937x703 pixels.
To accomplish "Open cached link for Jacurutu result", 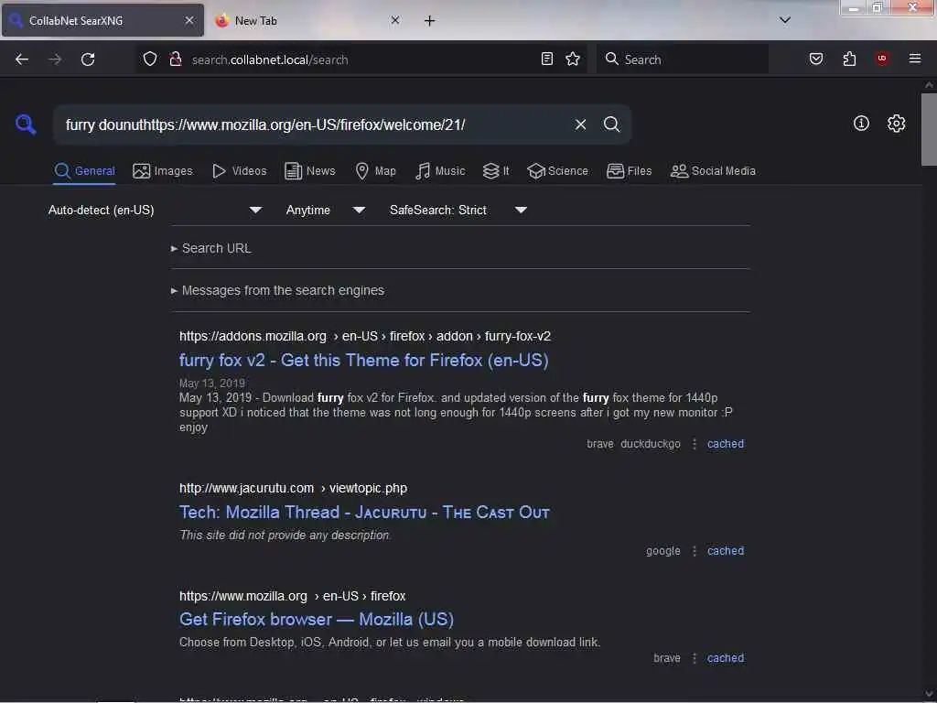I will pyautogui.click(x=726, y=550).
